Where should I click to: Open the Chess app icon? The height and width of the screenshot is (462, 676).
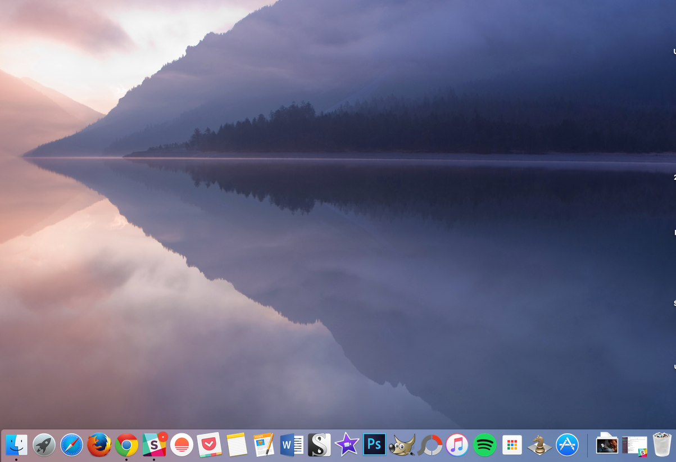point(539,445)
